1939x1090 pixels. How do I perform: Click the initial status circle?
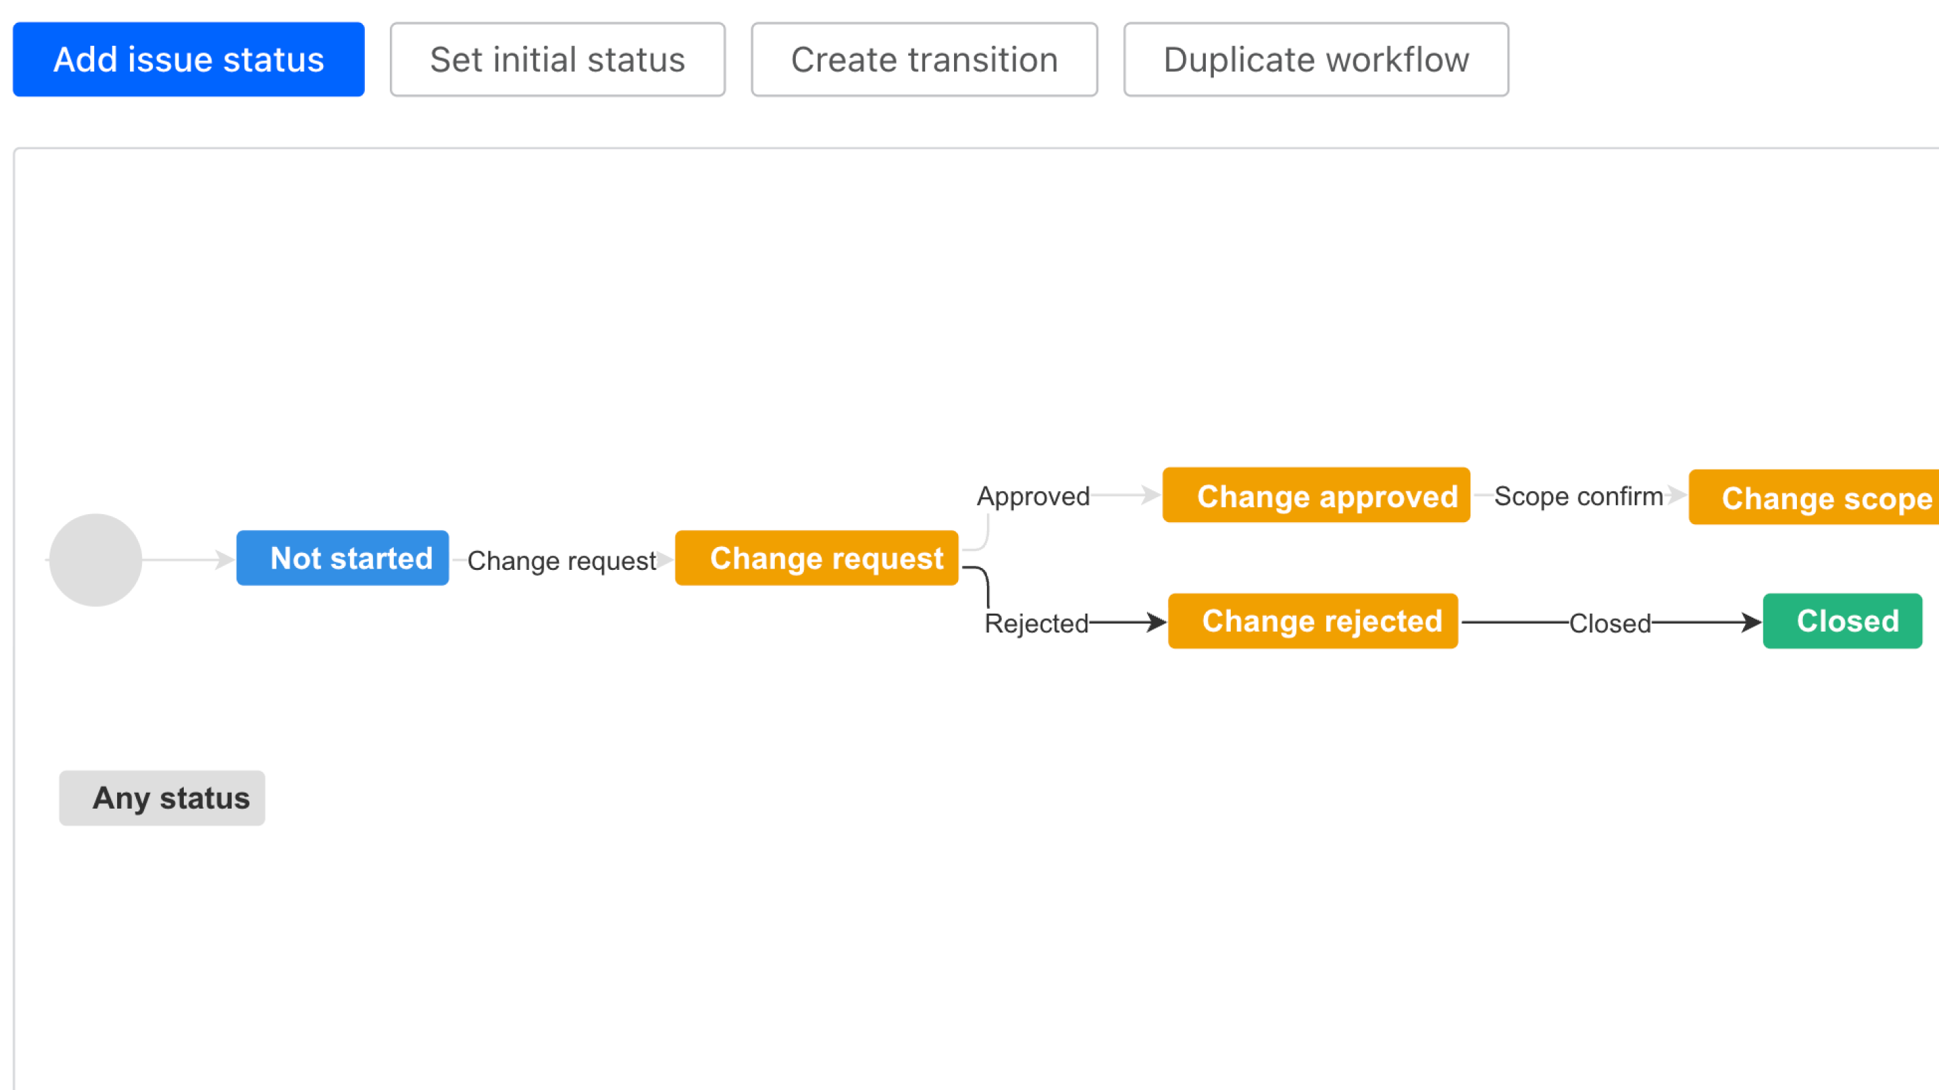click(95, 558)
